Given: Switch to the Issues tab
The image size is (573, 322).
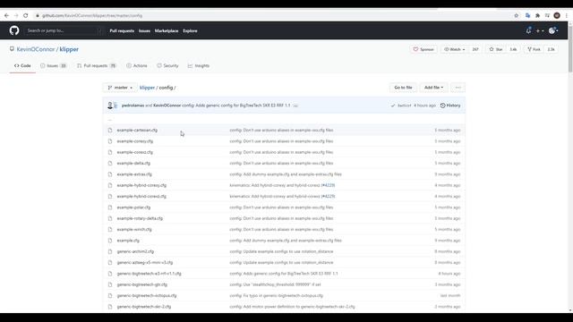Looking at the screenshot, I should pos(54,65).
